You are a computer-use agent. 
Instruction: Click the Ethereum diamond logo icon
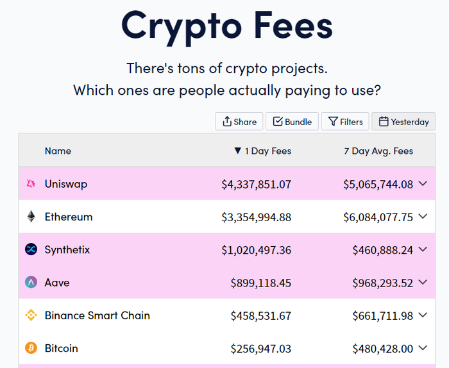pos(31,217)
